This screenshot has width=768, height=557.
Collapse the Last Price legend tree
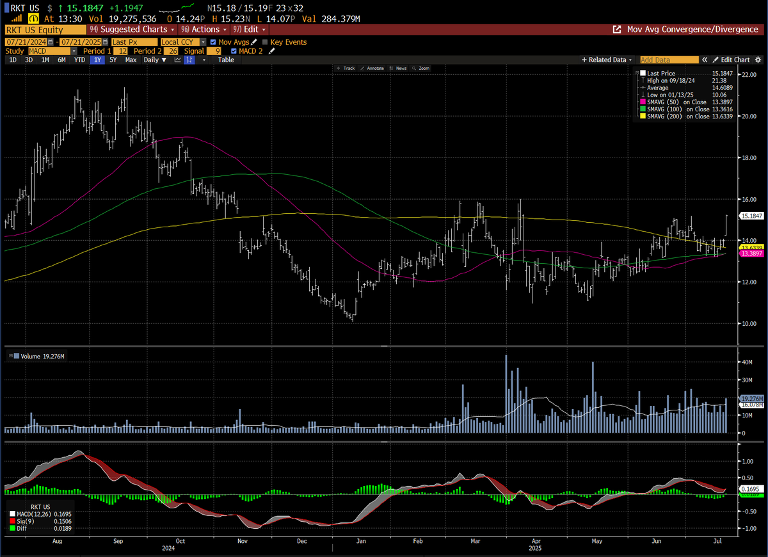[637, 73]
